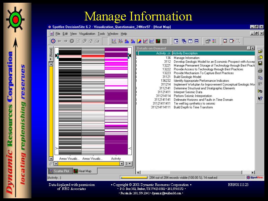Open the Visualization menu
The image size is (268, 201).
coord(87,34)
